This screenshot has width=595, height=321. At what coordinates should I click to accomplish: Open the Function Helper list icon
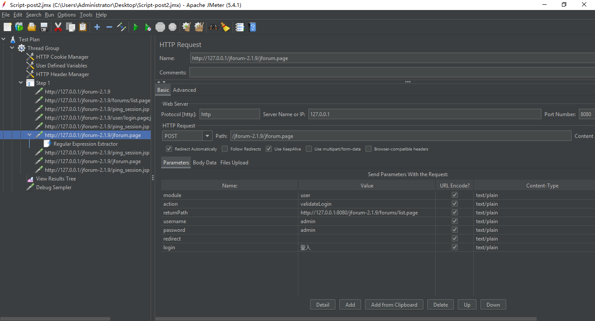[x=240, y=27]
